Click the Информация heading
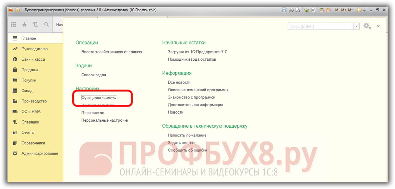The image size is (395, 189). (x=177, y=73)
